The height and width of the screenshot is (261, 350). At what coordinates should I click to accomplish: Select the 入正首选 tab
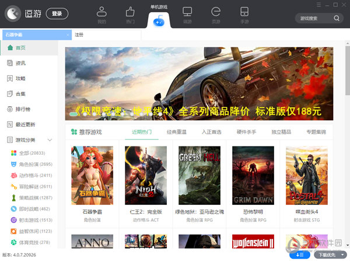211,132
